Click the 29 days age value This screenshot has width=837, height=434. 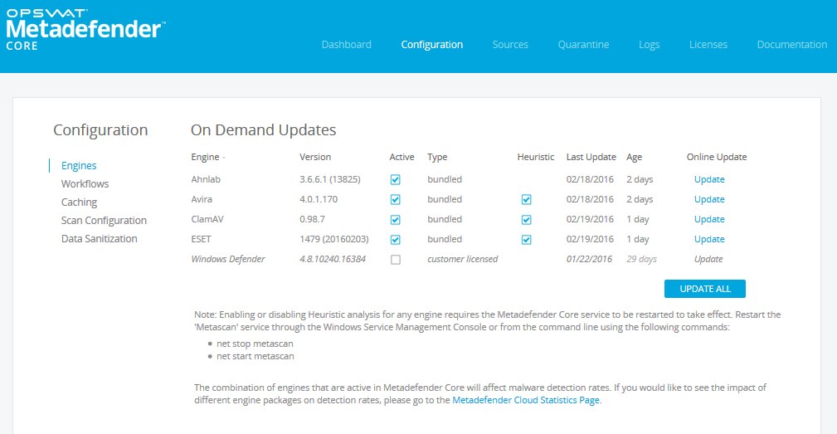click(x=641, y=259)
